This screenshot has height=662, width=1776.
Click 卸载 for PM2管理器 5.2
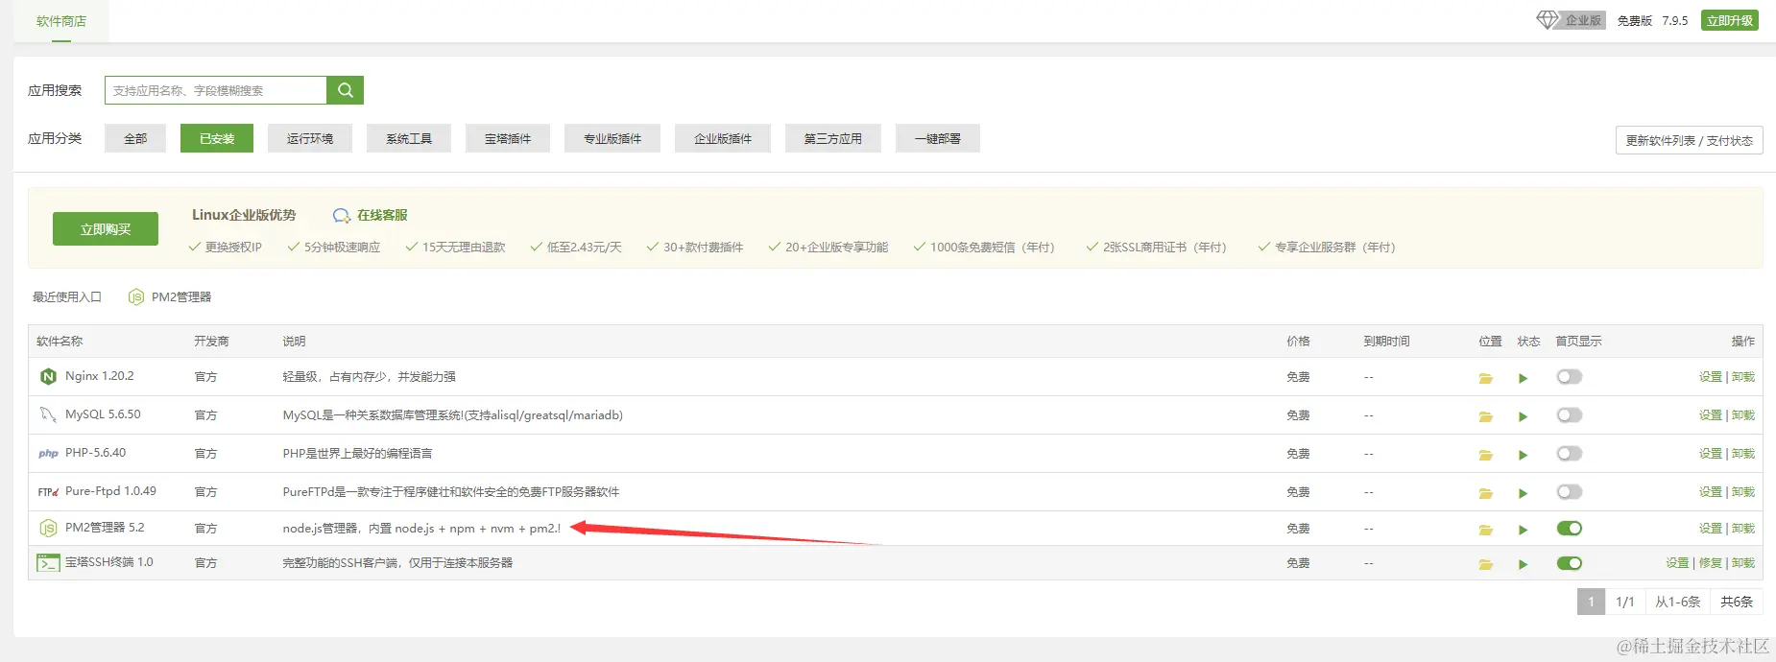[1743, 529]
